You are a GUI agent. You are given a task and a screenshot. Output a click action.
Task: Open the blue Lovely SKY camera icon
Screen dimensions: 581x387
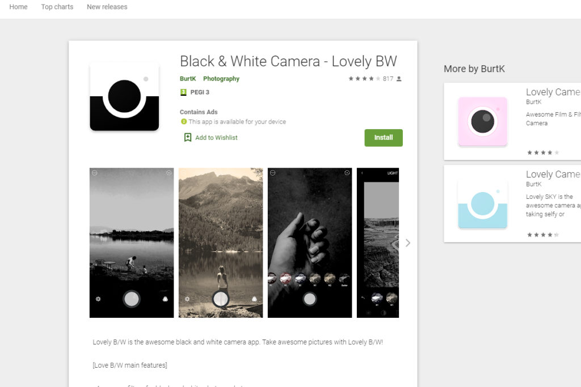(482, 204)
